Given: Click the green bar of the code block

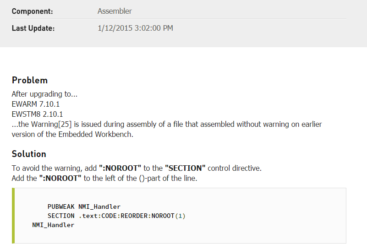Looking at the screenshot, I should (x=13, y=216).
